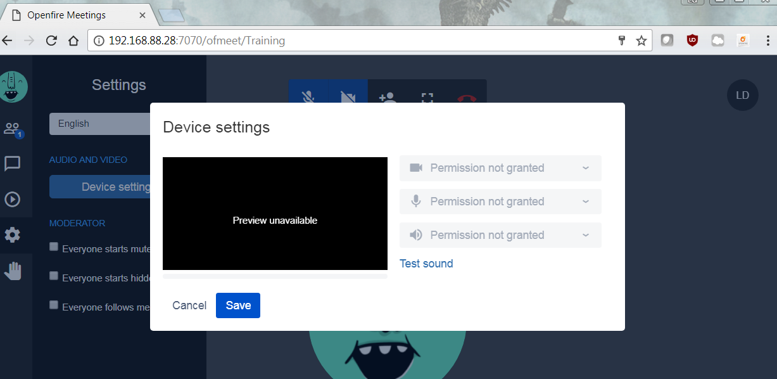777x379 pixels.
Task: Click the browser back arrow
Action: click(x=7, y=41)
